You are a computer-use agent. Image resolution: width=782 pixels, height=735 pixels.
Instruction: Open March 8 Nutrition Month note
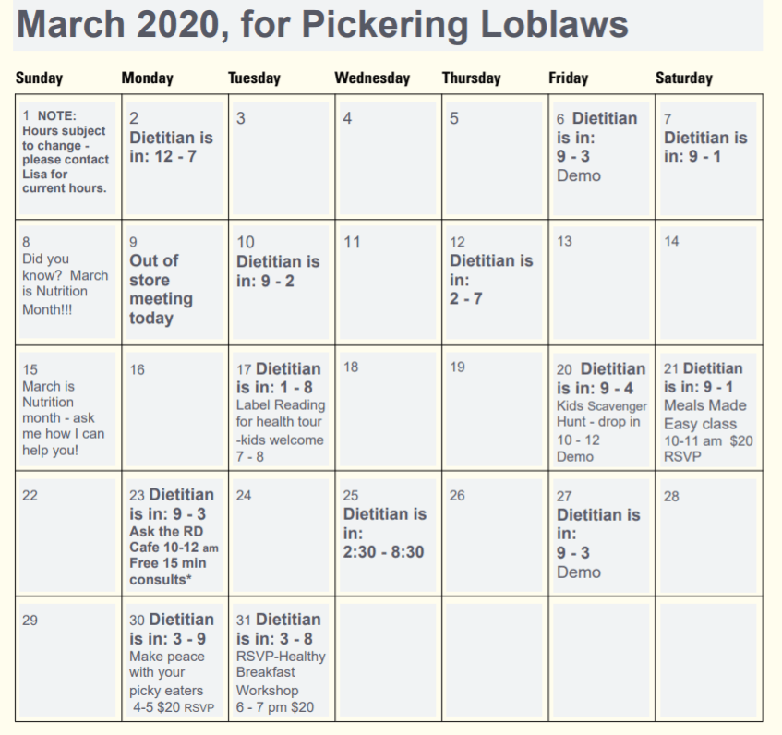pos(66,283)
